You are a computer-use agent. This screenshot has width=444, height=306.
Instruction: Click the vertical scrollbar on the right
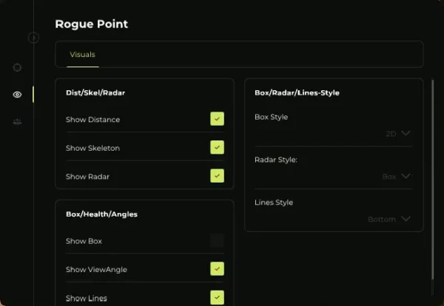click(434, 177)
